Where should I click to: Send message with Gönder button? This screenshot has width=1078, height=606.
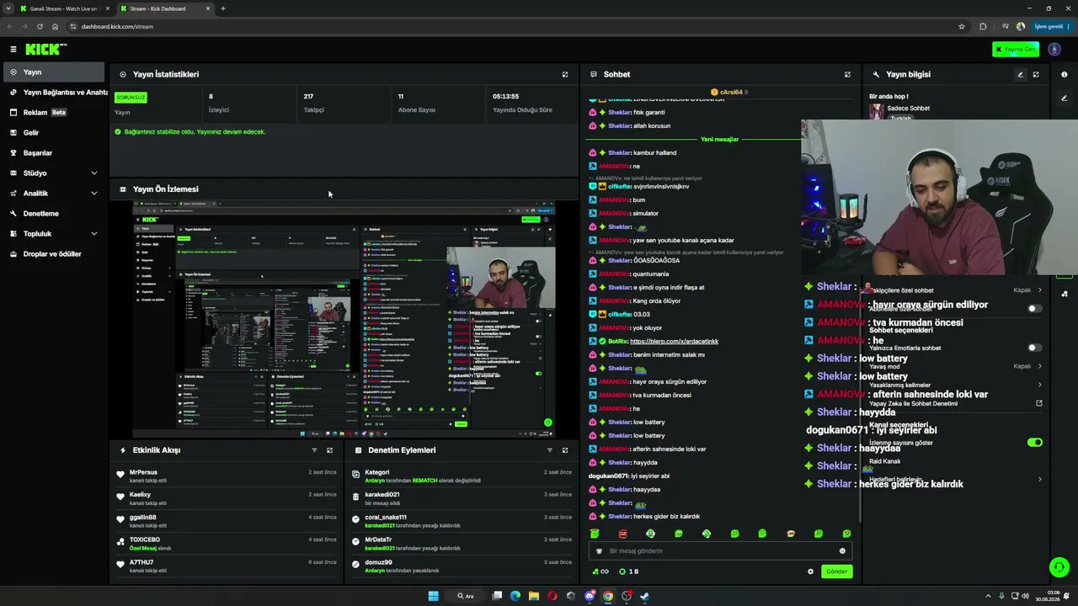pos(836,571)
